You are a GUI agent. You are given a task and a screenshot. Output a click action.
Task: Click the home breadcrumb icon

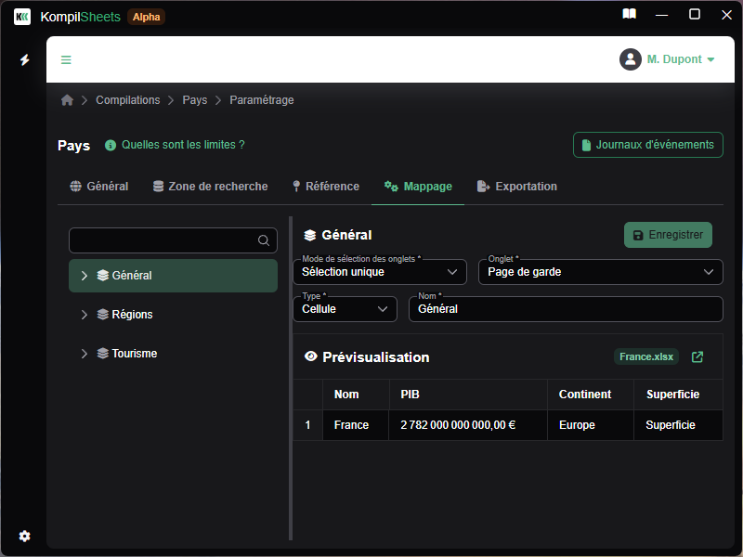(67, 100)
